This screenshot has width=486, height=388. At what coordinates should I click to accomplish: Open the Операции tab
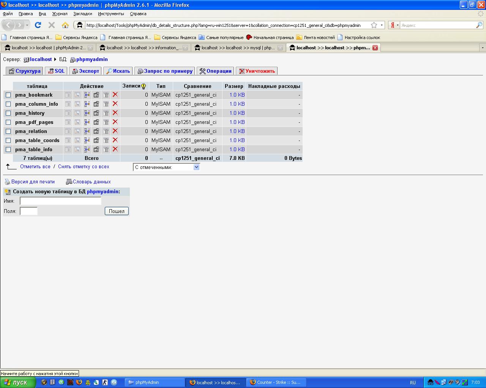point(215,71)
